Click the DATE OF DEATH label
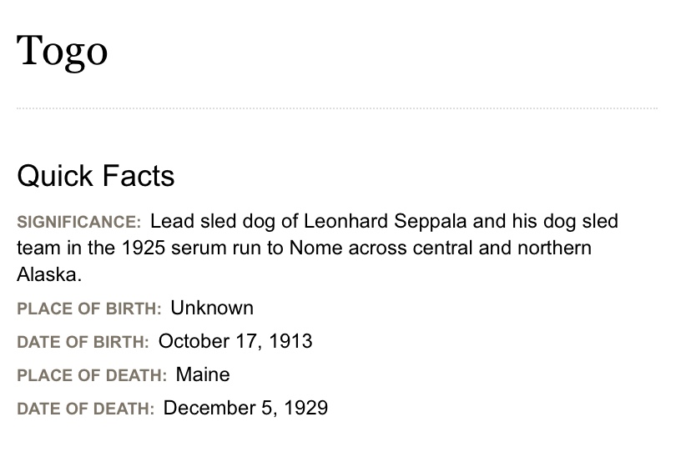This screenshot has width=691, height=452. (86, 409)
